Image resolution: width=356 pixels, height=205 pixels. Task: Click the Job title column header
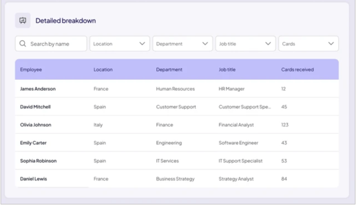[227, 70]
